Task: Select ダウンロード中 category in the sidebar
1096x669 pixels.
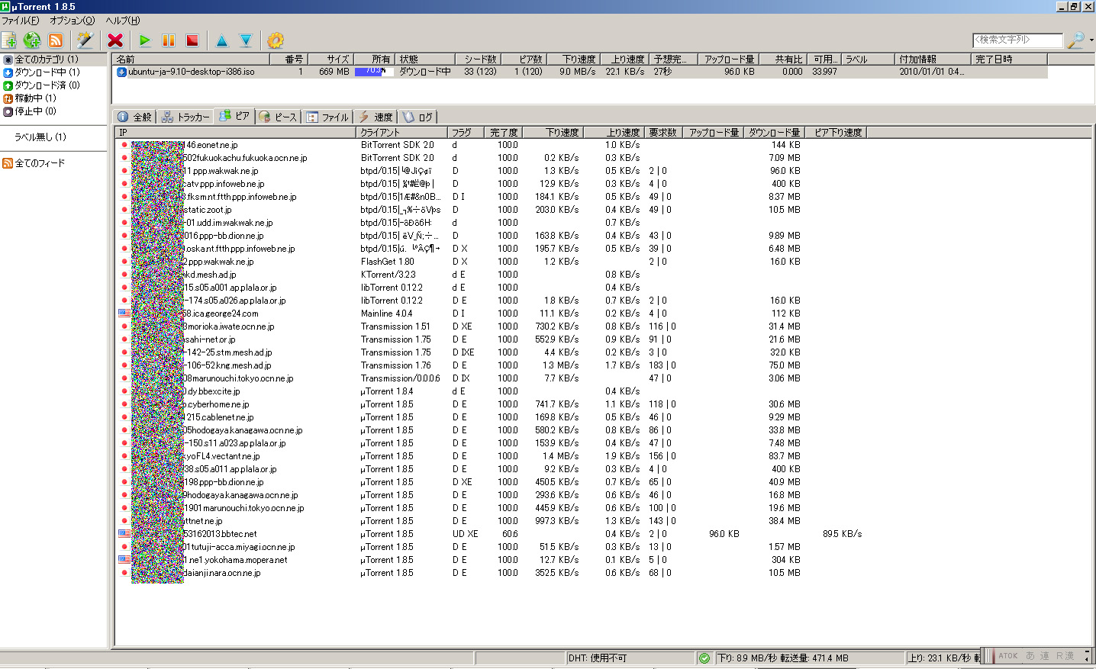Action: (47, 72)
